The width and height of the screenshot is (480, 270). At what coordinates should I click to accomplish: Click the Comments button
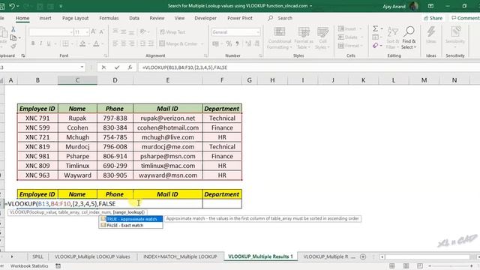[465, 18]
